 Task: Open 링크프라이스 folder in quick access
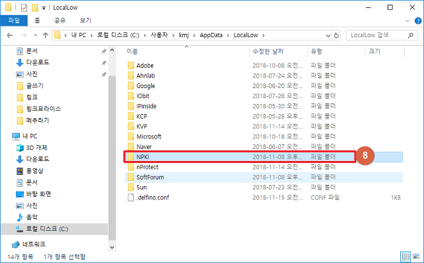point(38,109)
